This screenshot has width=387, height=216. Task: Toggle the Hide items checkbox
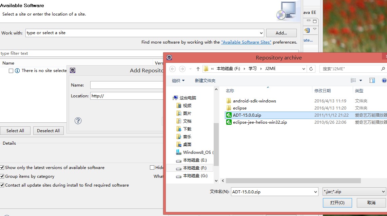(152, 168)
